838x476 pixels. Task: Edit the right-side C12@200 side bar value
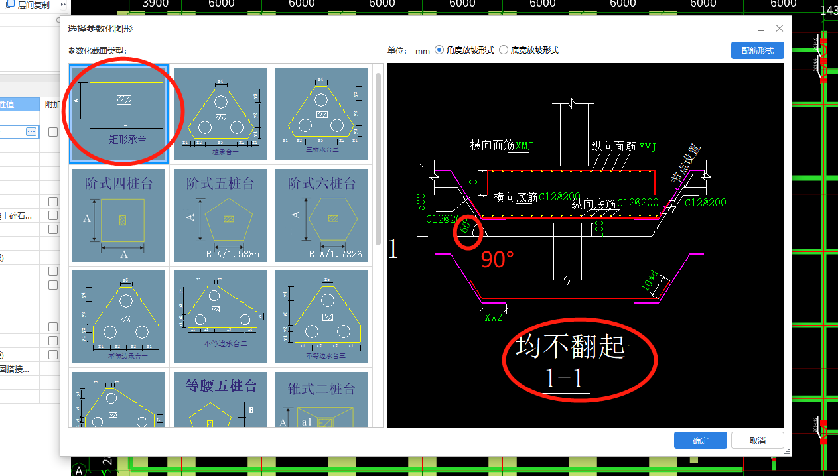pyautogui.click(x=705, y=202)
